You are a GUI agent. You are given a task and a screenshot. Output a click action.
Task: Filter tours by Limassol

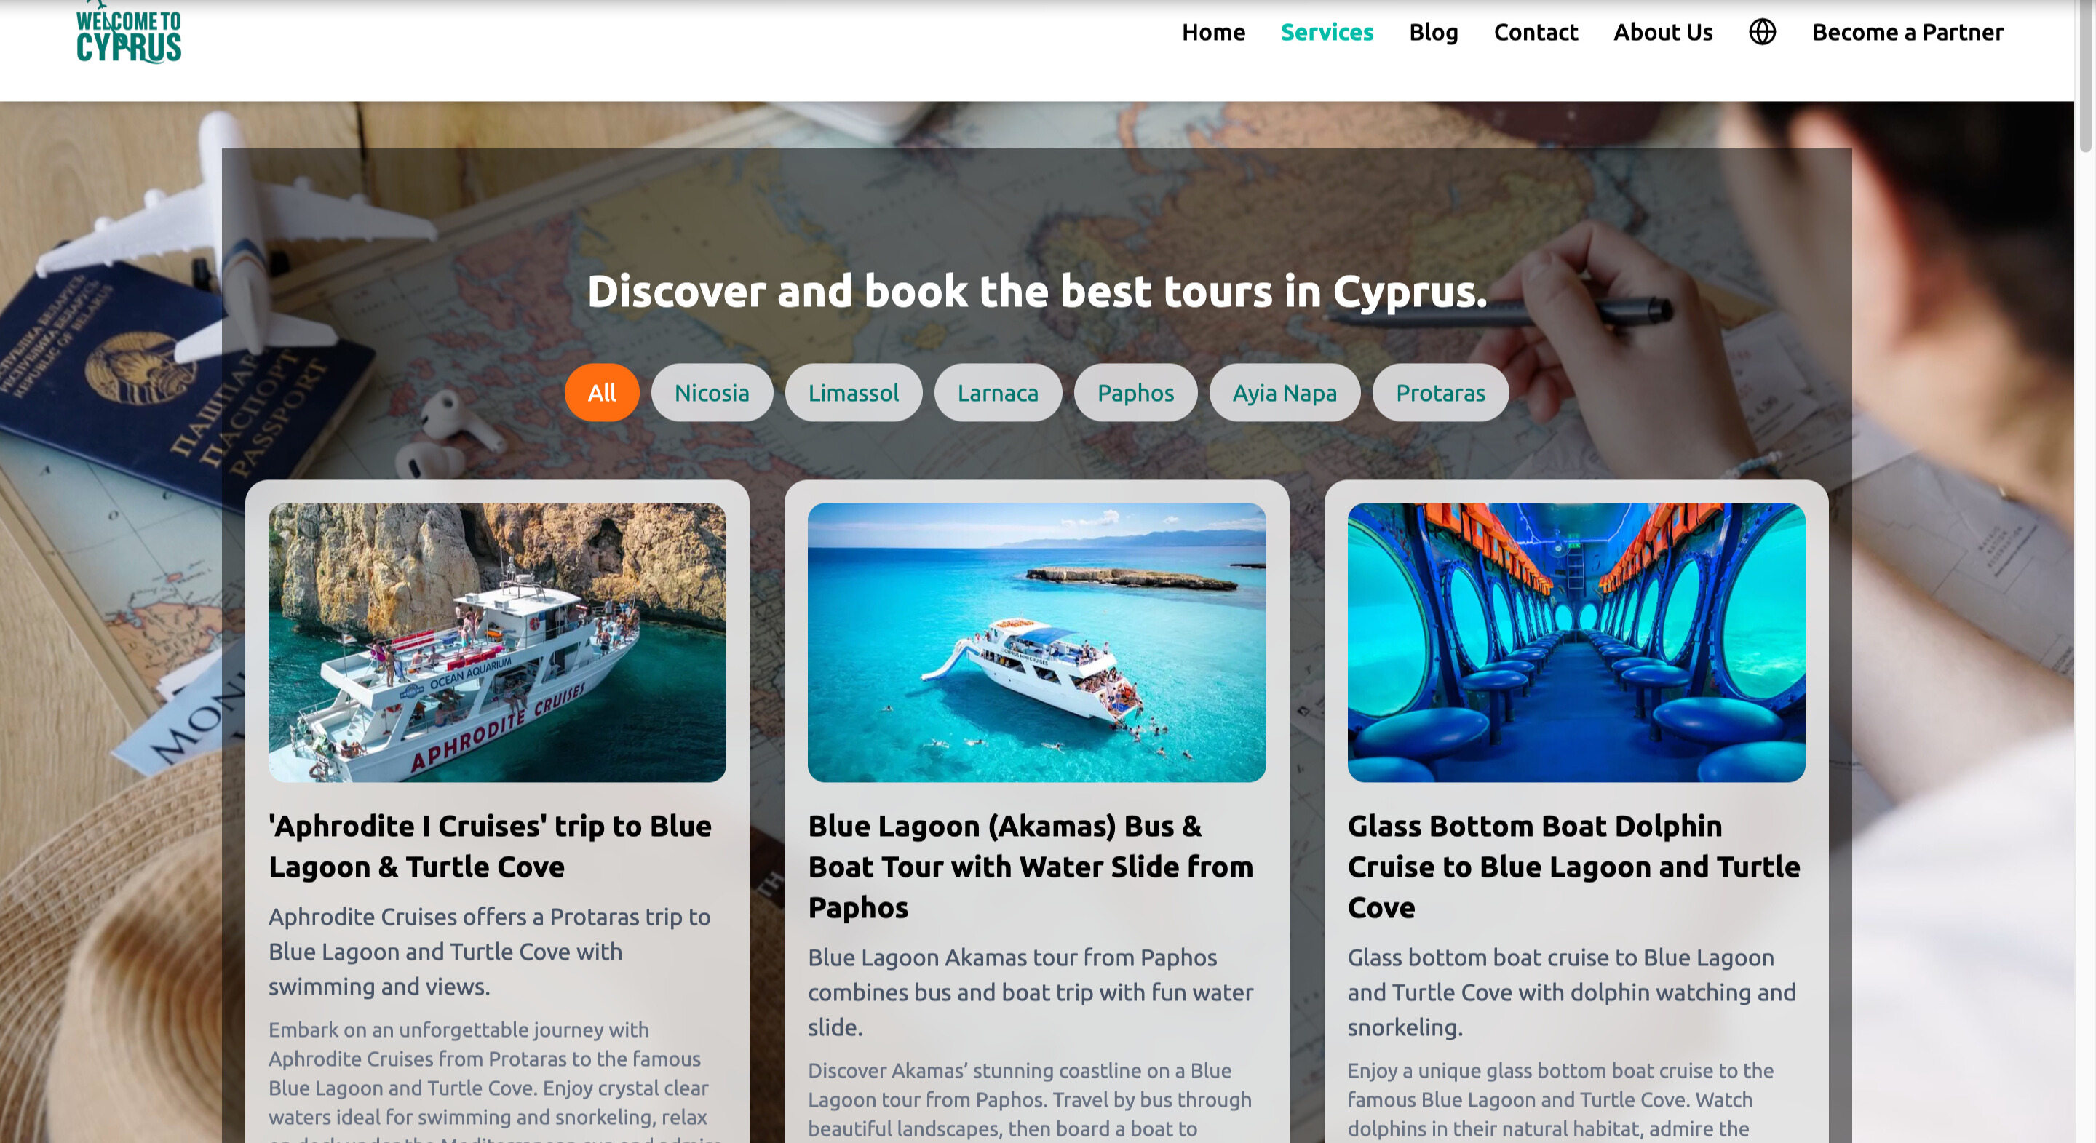point(853,392)
